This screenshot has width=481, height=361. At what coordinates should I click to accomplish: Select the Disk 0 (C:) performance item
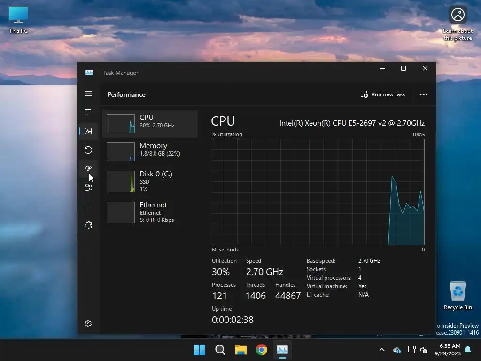(150, 181)
